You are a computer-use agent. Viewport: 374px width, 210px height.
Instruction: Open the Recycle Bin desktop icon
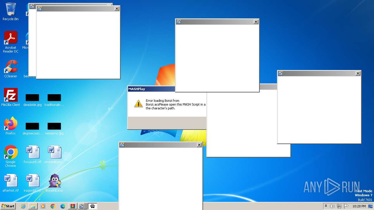tap(11, 12)
